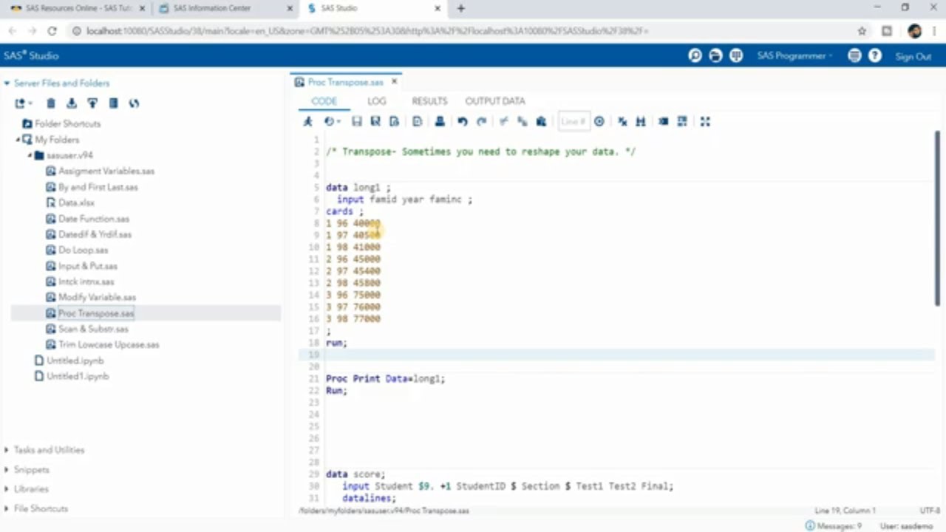
Task: Redo the last edit
Action: 482,121
